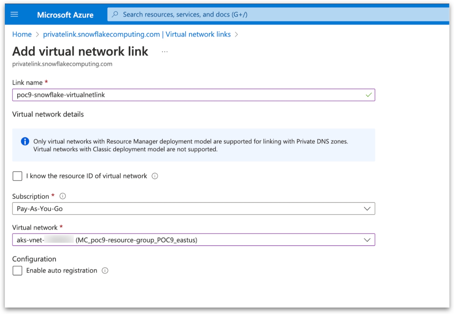Check 'I know the resource ID' box

click(x=17, y=176)
